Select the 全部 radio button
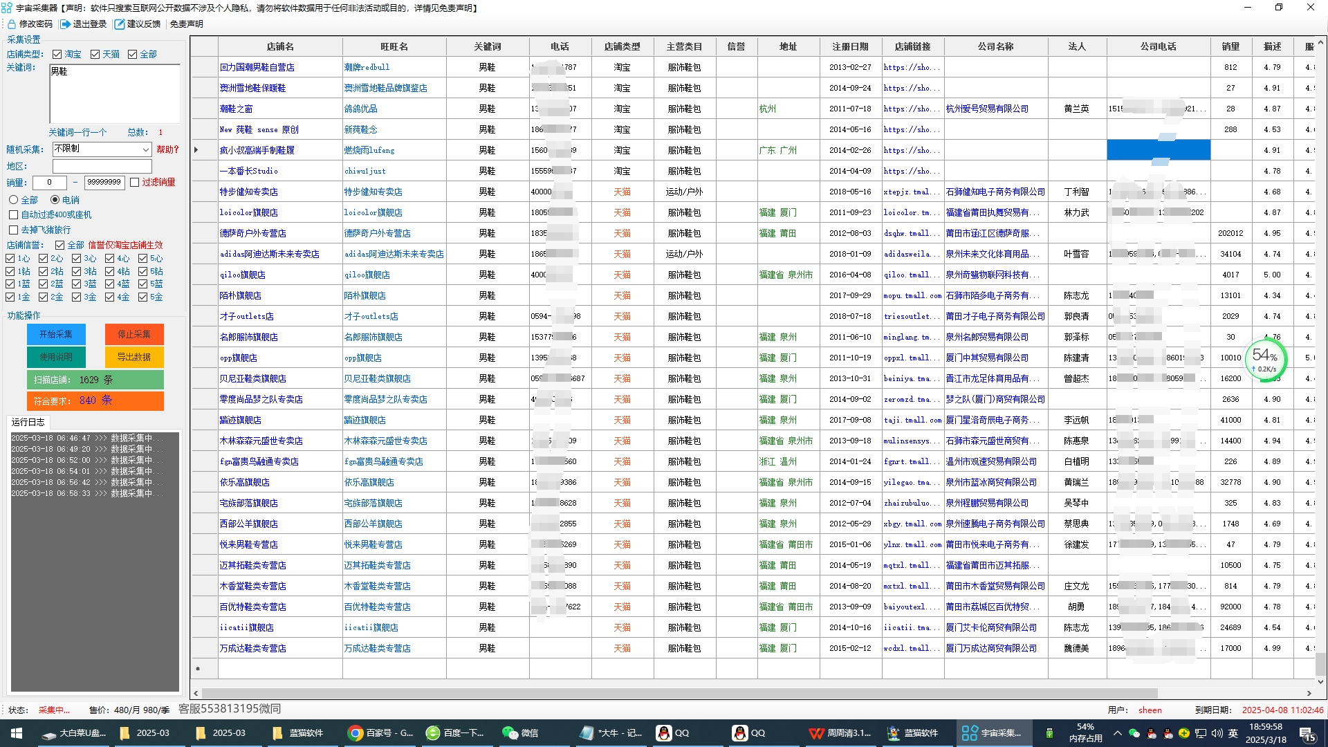 (13, 200)
